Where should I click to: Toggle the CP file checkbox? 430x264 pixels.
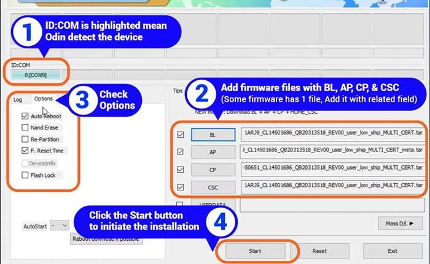181,170
